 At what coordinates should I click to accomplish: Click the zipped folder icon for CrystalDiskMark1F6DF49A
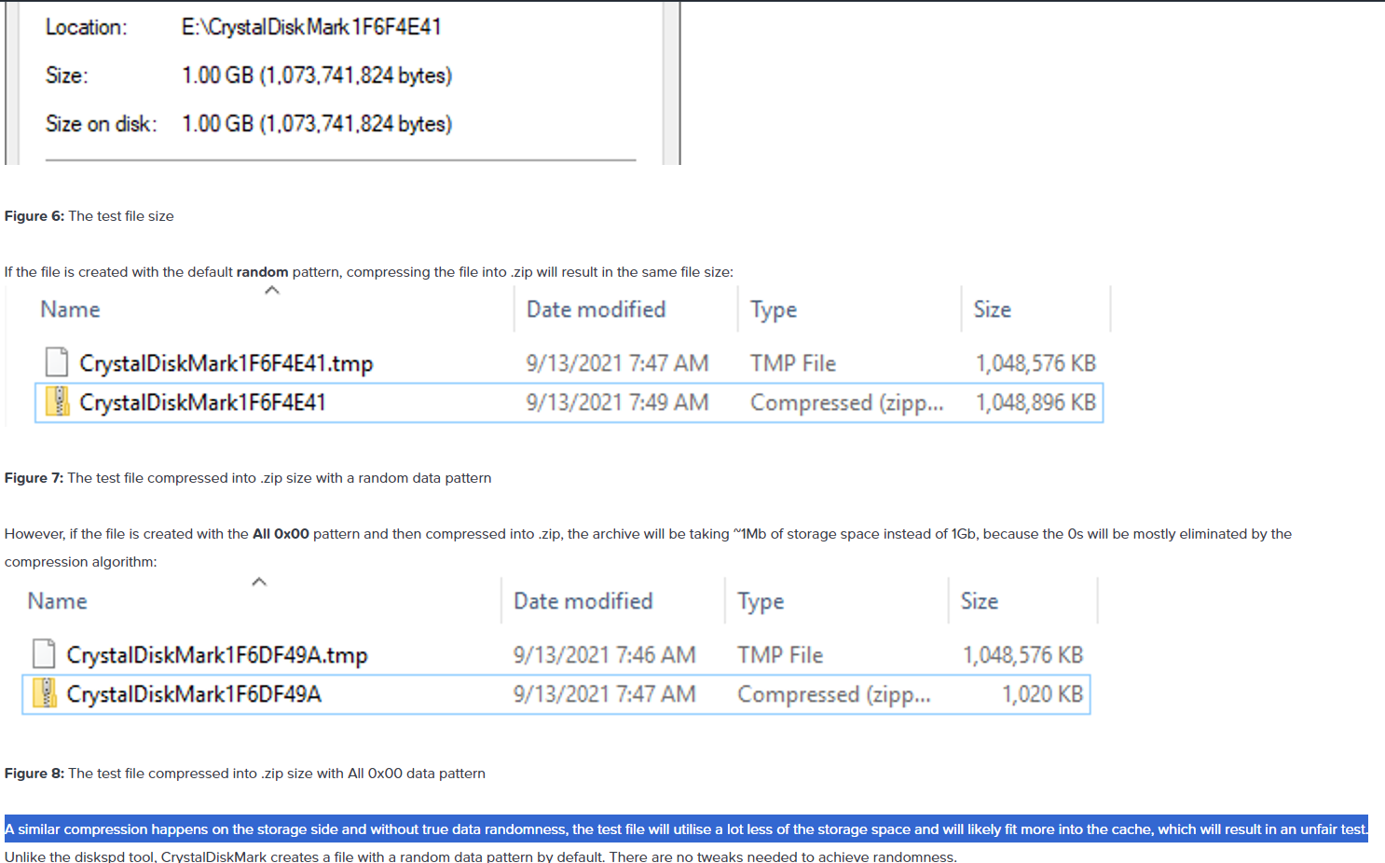pyautogui.click(x=44, y=693)
